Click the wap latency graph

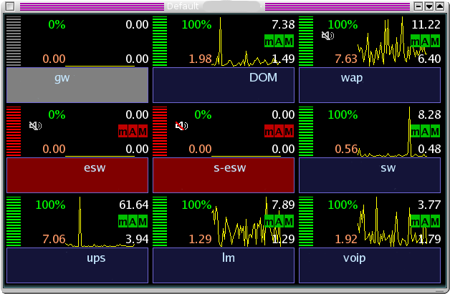392,41
